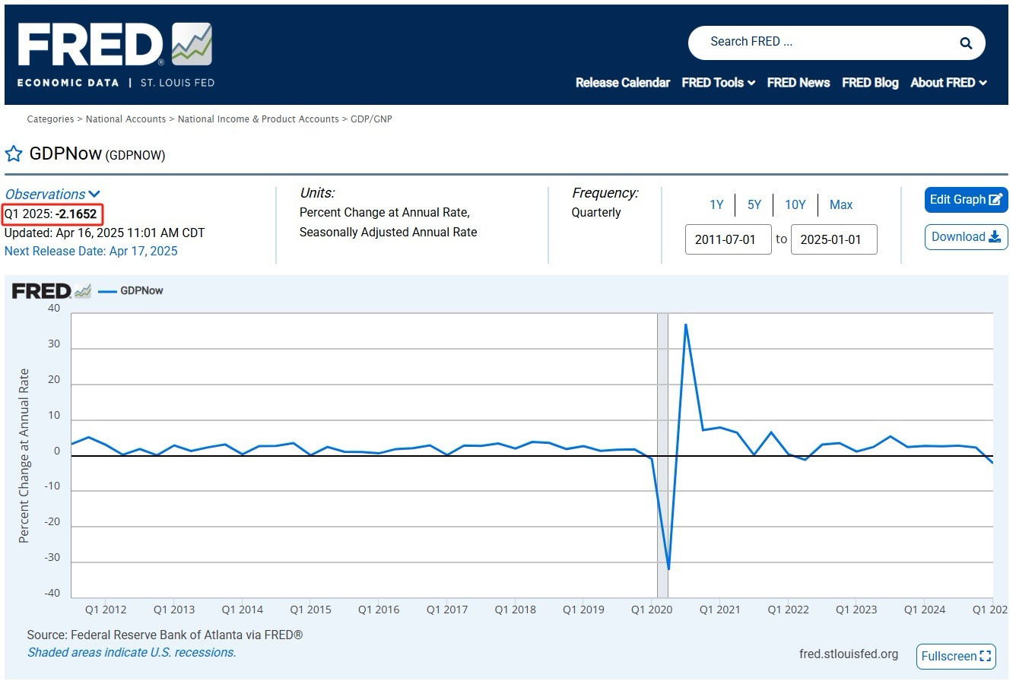This screenshot has width=1016, height=684.
Task: Click the National Accounts breadcrumb
Action: tap(125, 119)
